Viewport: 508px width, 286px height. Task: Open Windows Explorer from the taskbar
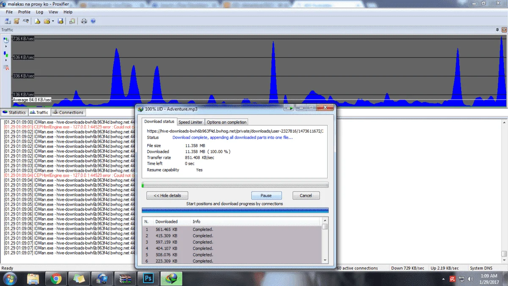coord(33,278)
